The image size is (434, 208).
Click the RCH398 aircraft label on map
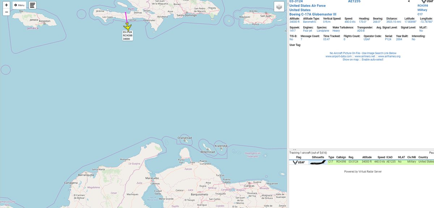tap(127, 35)
